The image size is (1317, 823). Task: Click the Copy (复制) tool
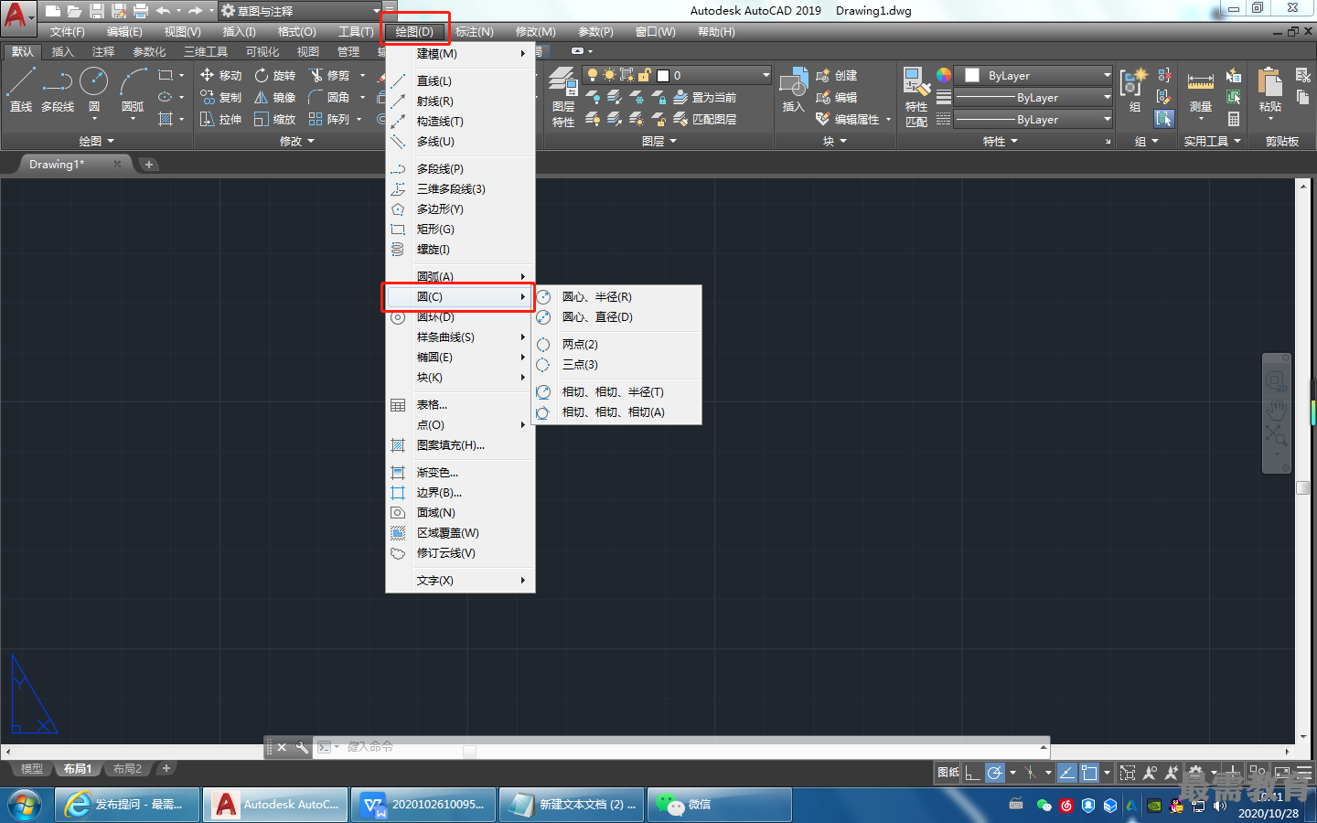click(220, 97)
